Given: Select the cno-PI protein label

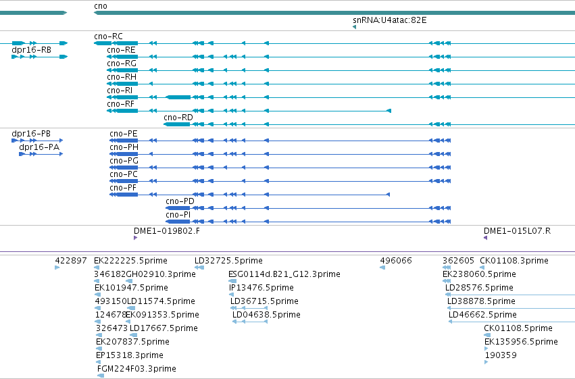Looking at the screenshot, I should click(178, 215).
